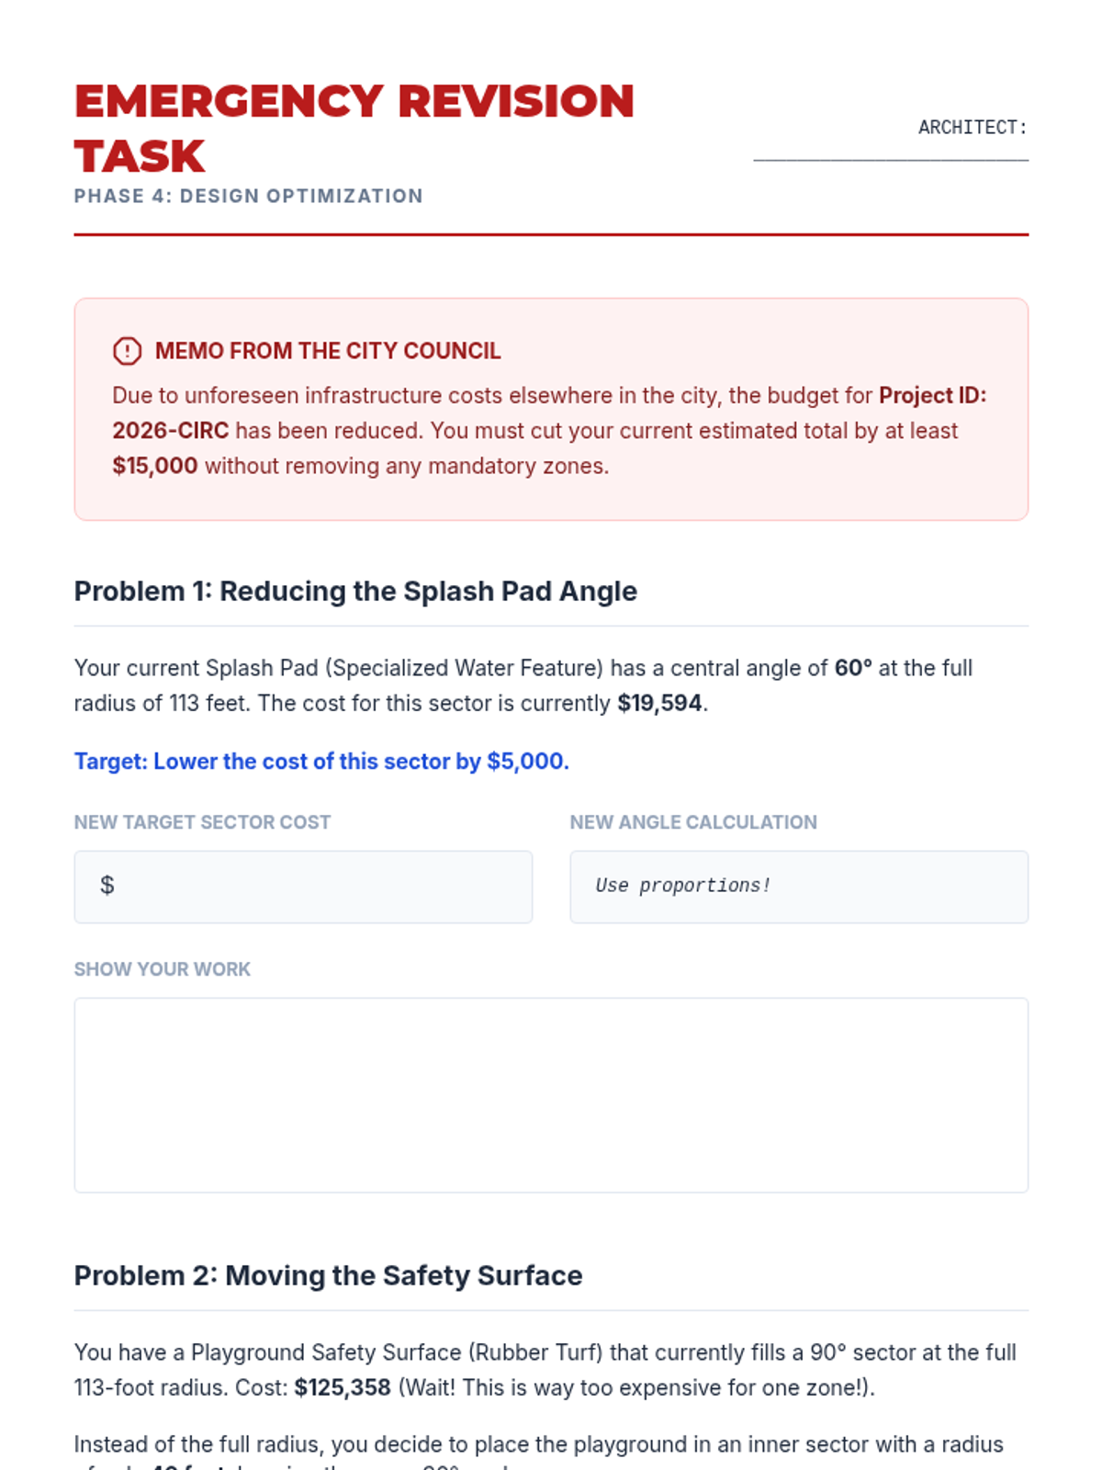
Task: Click the Show Your Work label
Action: click(x=162, y=969)
